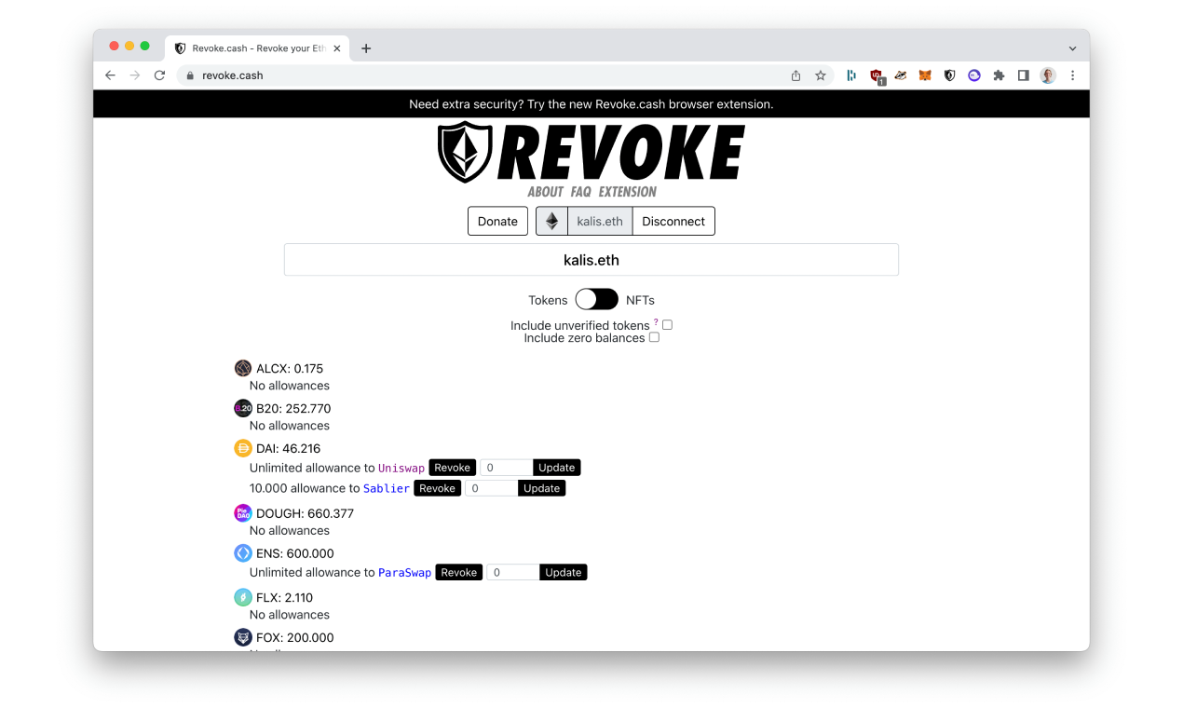Click the ALCX: 0.175 balance text

point(290,369)
